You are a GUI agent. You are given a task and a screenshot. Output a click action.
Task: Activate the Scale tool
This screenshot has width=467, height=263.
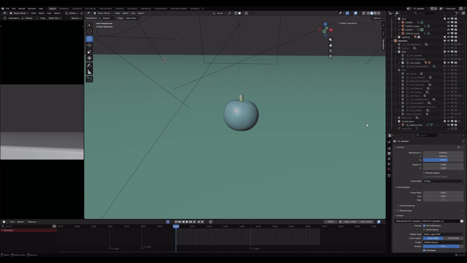(x=90, y=52)
